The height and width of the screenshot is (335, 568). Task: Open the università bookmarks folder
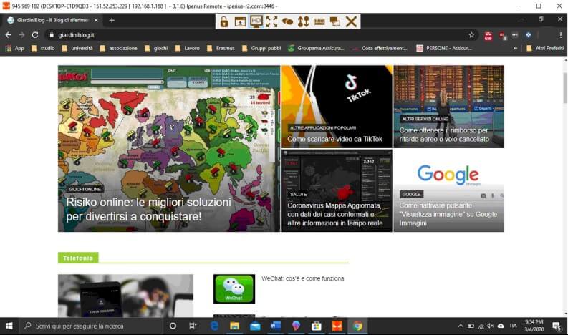point(77,48)
